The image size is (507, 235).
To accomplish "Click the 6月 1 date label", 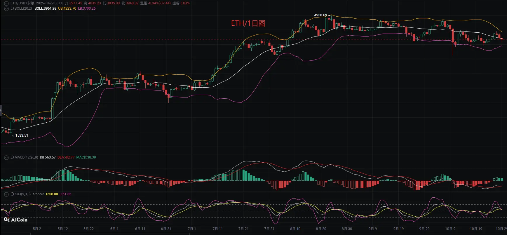I will coord(114,229).
